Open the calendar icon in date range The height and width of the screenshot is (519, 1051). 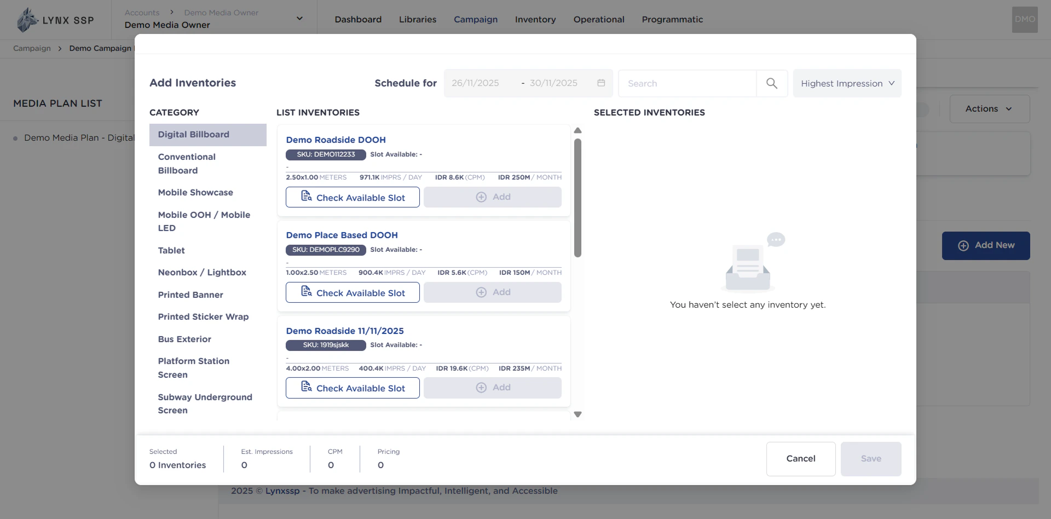pos(601,83)
